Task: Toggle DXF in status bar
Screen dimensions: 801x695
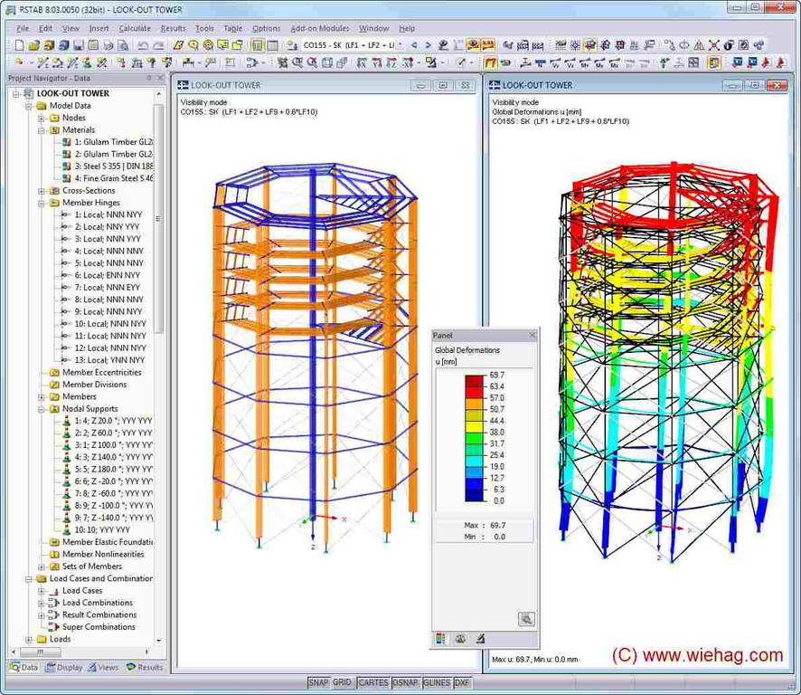Action: (462, 682)
